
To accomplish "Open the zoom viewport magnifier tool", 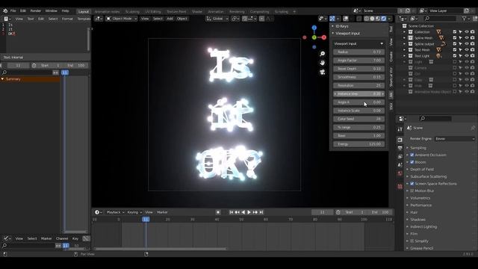I will [322, 54].
